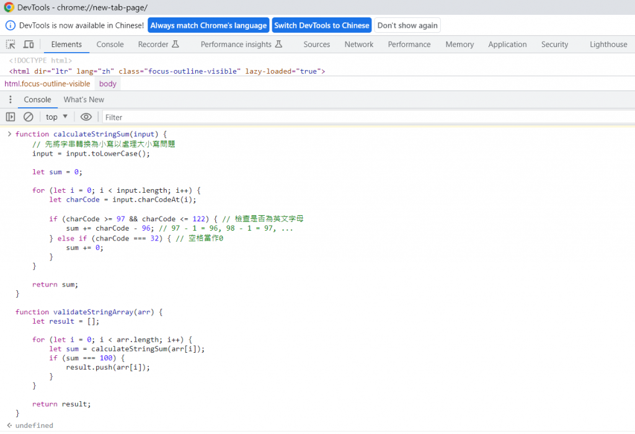Image resolution: width=635 pixels, height=434 pixels.
Task: Open the Performance insights tab
Action: (x=241, y=44)
